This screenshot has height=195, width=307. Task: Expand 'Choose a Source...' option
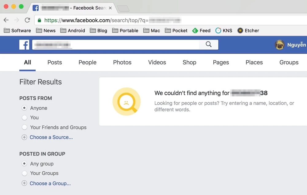tap(51, 137)
